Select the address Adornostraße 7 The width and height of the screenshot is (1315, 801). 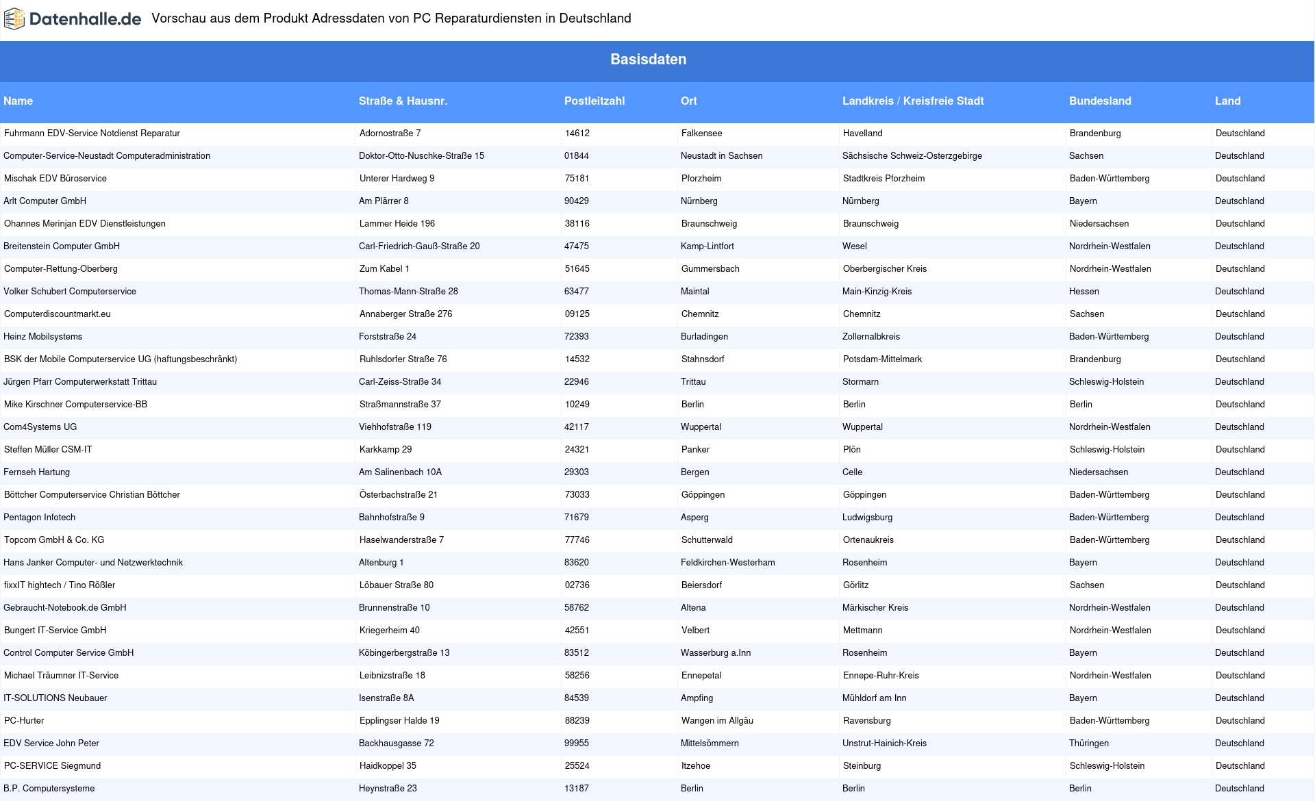[390, 133]
